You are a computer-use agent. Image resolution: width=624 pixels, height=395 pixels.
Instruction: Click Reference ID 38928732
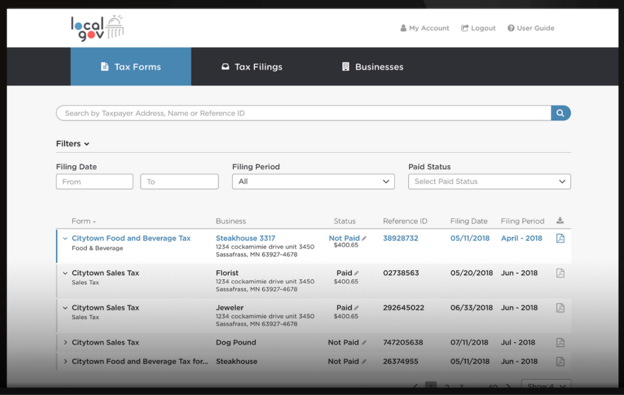pos(401,238)
